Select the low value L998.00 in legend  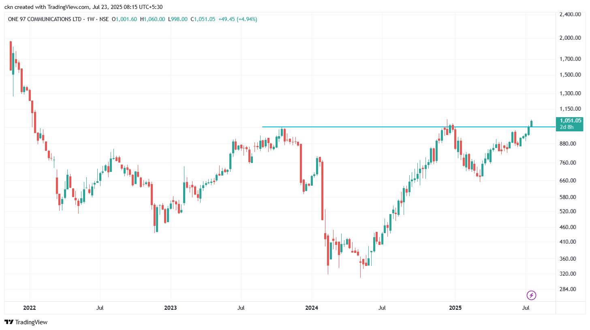[x=178, y=19]
